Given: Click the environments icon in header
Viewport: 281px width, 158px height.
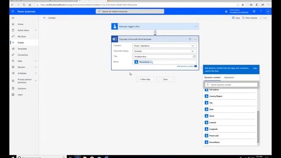Looking at the screenshot, I should [226, 11].
